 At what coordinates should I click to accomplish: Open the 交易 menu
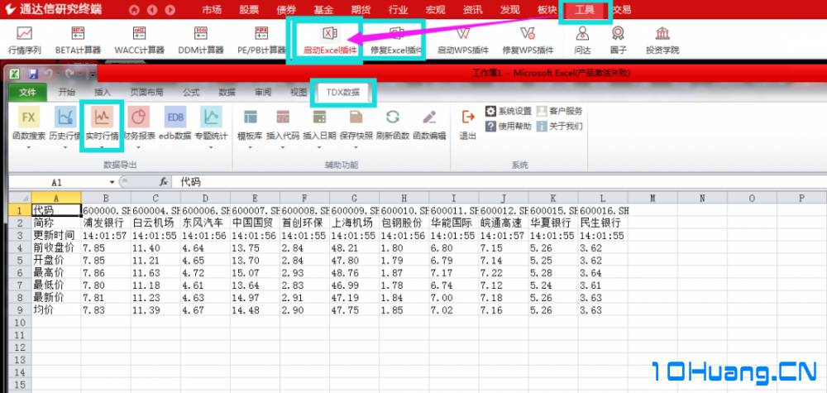pyautogui.click(x=621, y=10)
